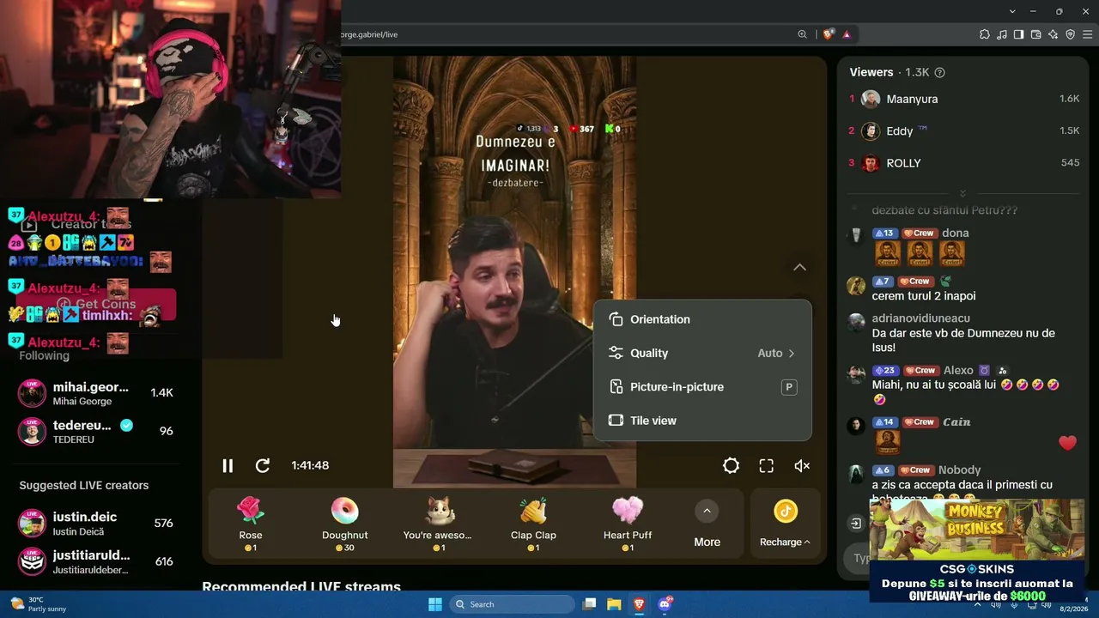Select Orientation in the player menu
Screen dimensions: 1099x618
coord(702,319)
